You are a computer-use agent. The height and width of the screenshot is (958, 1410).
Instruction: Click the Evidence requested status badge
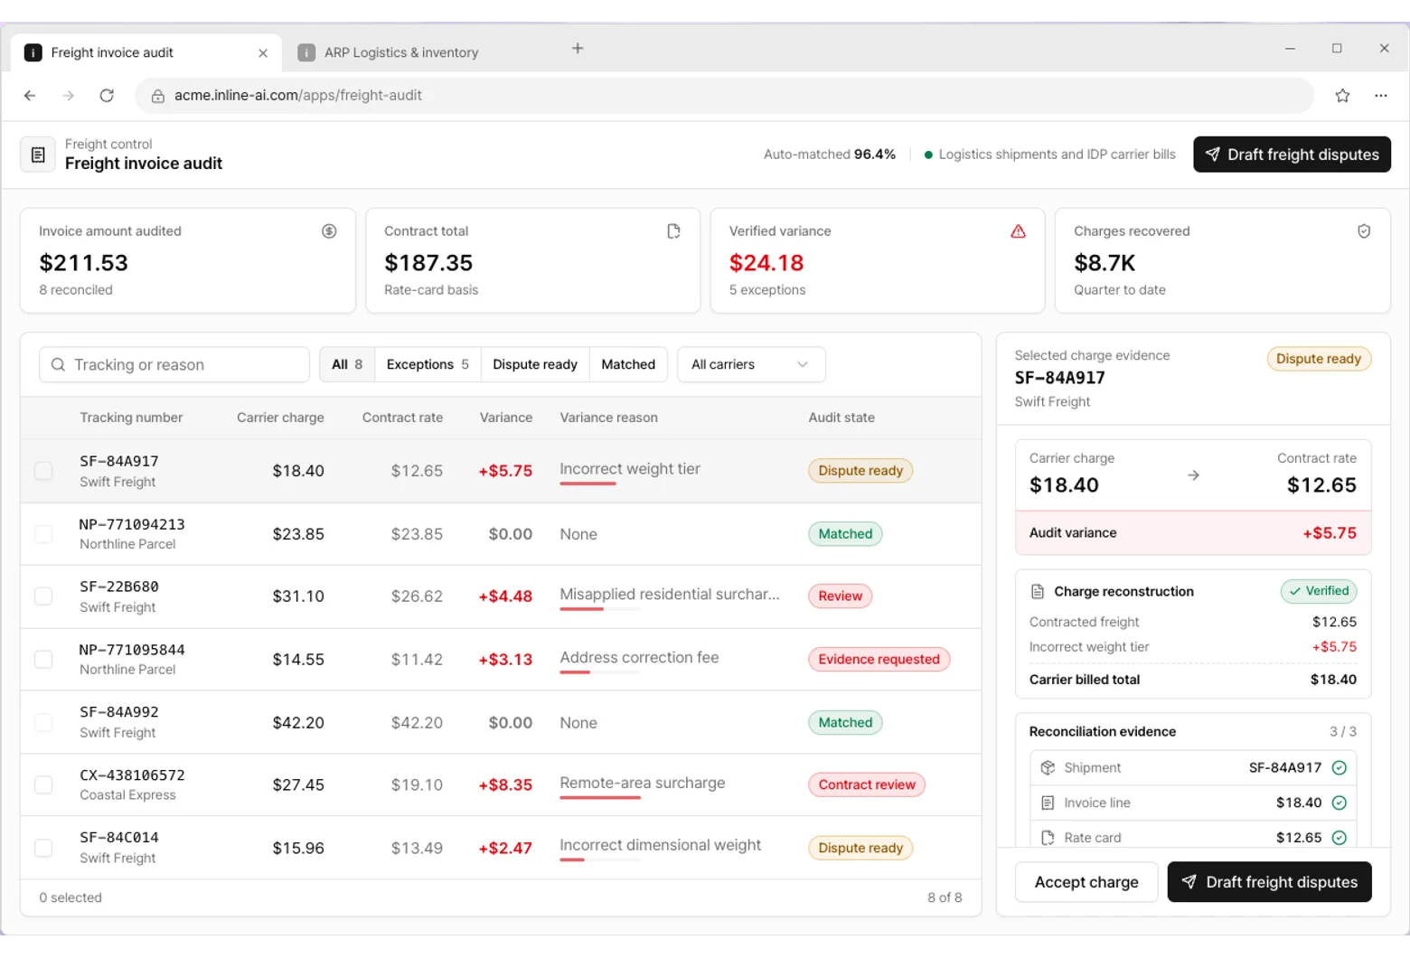coord(879,660)
